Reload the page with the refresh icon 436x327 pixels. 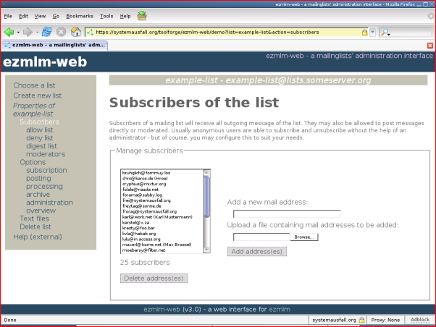(x=46, y=32)
